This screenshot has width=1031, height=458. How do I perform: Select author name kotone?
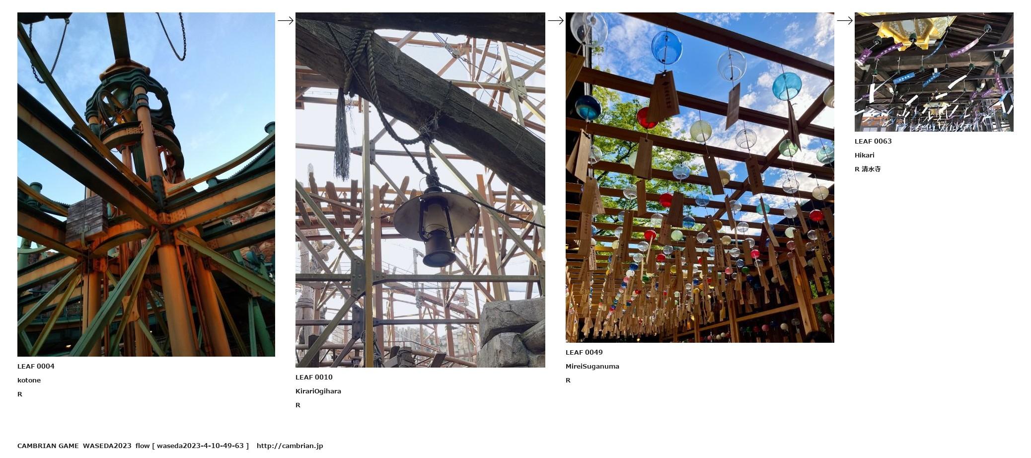pos(29,380)
